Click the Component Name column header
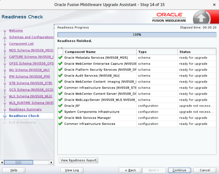 (x=100, y=52)
